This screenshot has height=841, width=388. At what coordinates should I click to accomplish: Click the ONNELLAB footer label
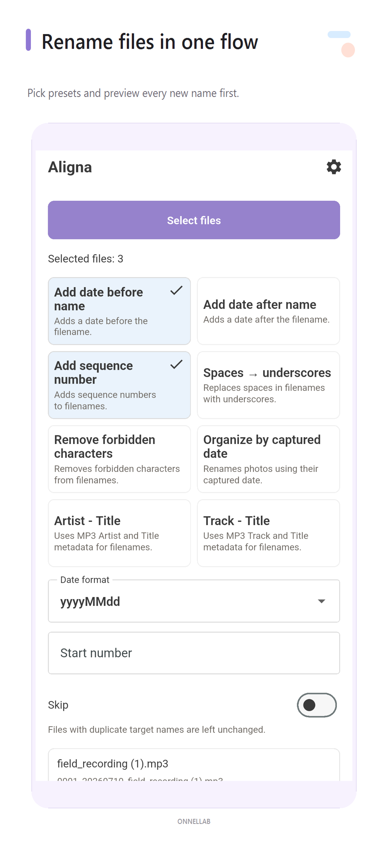click(194, 821)
